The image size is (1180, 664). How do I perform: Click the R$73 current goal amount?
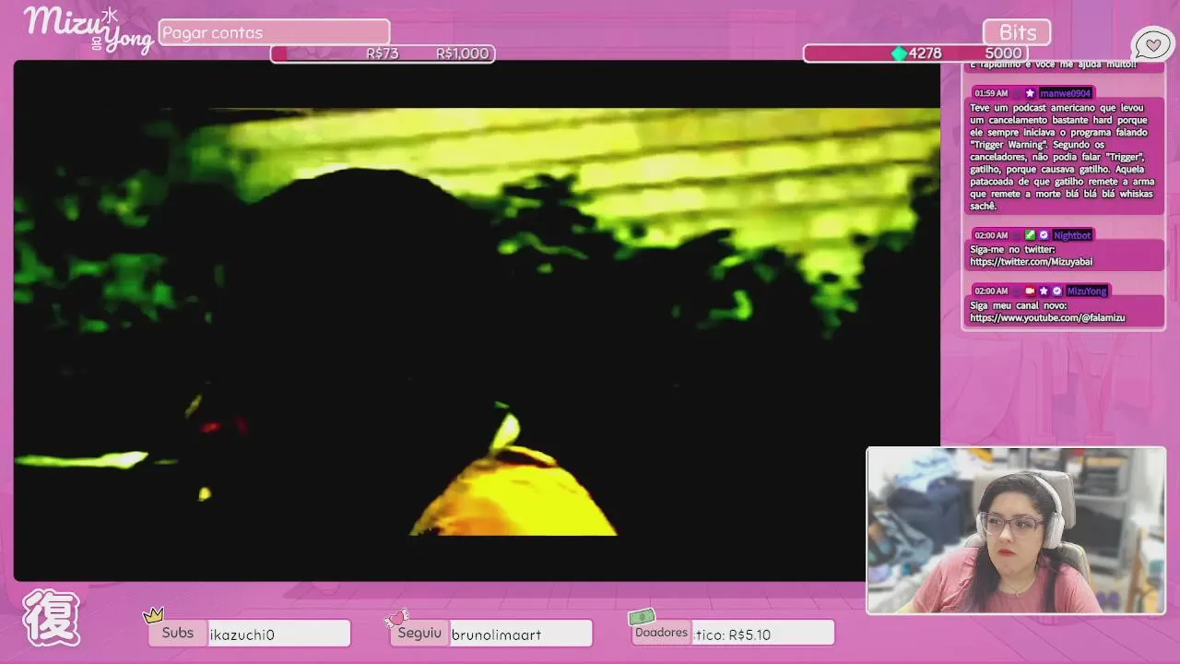[382, 53]
